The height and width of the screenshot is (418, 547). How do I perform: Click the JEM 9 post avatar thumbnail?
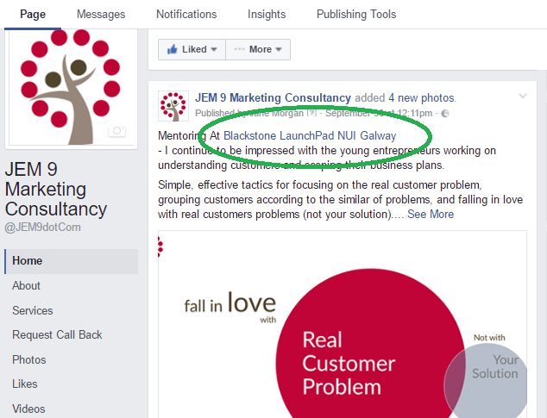tap(173, 106)
